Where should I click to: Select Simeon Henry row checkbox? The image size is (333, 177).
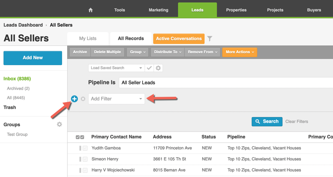pos(85,159)
